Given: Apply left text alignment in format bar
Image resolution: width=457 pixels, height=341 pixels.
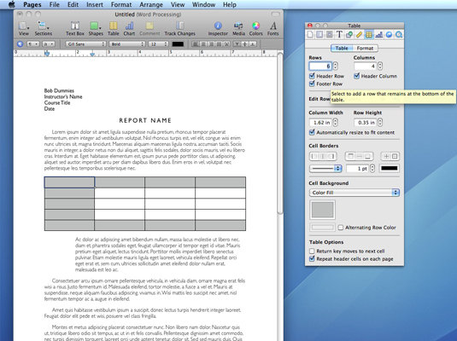Looking at the screenshot, I should click(x=196, y=44).
